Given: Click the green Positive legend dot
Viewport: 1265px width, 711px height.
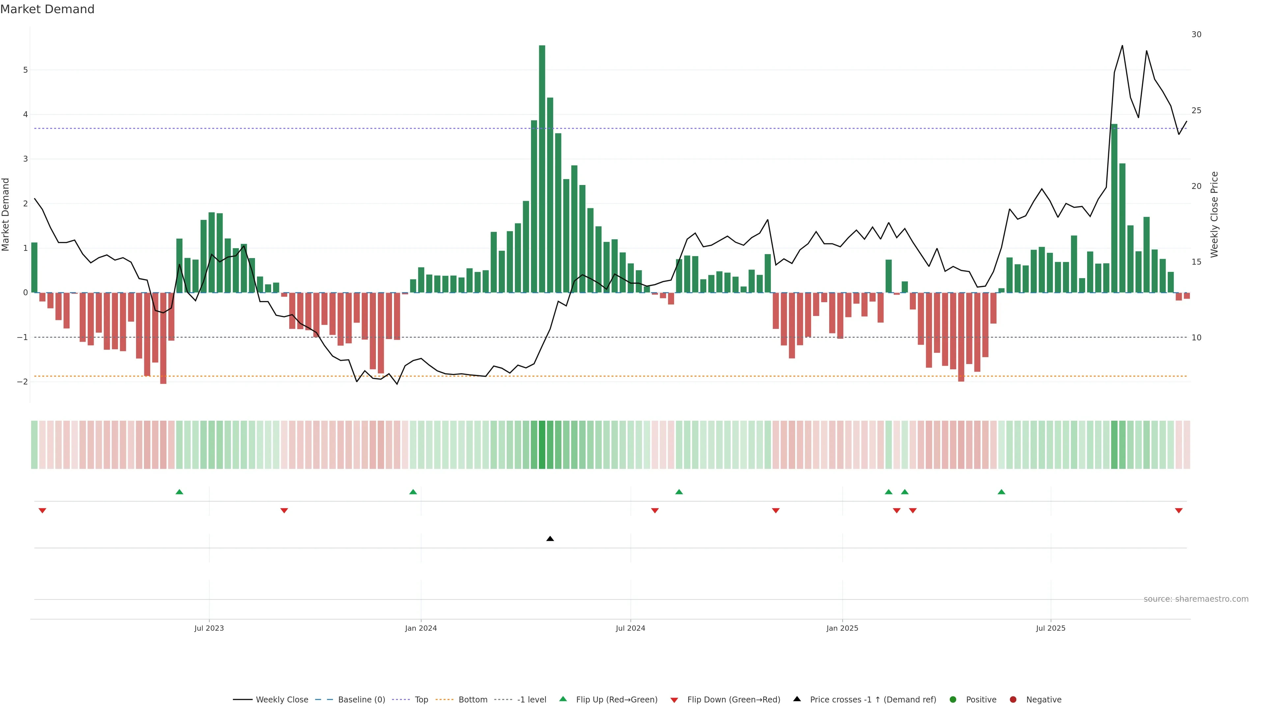Looking at the screenshot, I should (x=953, y=700).
